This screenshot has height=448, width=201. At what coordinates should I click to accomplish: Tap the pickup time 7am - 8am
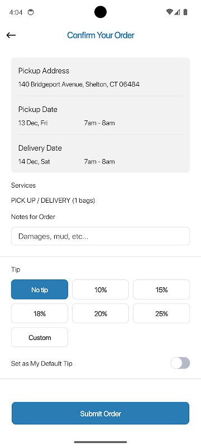[99, 123]
